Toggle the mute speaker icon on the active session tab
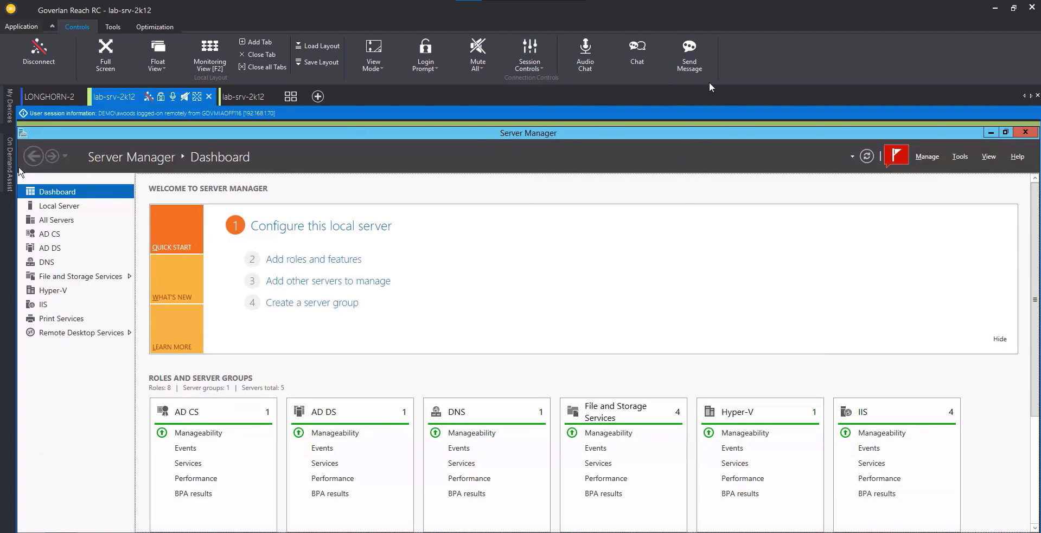This screenshot has width=1041, height=533. [184, 96]
